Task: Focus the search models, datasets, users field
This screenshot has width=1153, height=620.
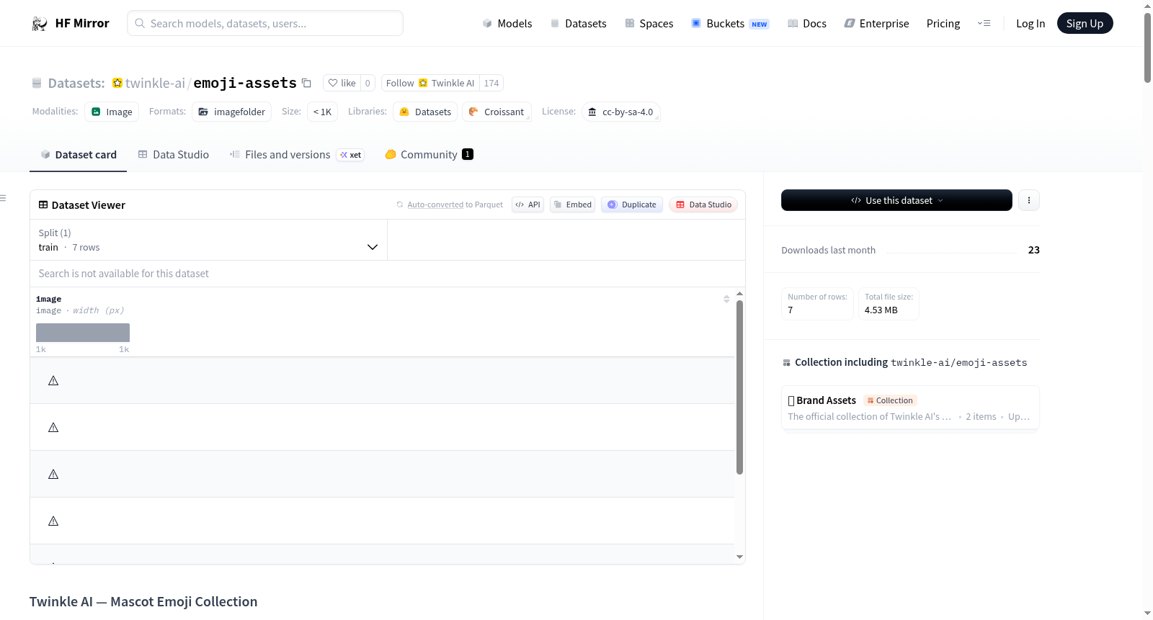Action: click(x=265, y=23)
